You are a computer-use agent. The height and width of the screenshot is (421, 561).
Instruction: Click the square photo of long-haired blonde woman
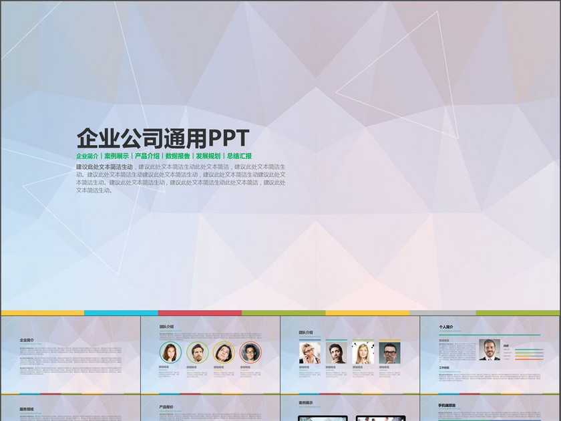click(x=363, y=352)
